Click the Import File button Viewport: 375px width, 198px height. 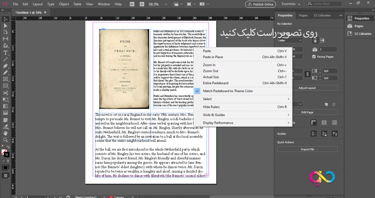[307, 149]
